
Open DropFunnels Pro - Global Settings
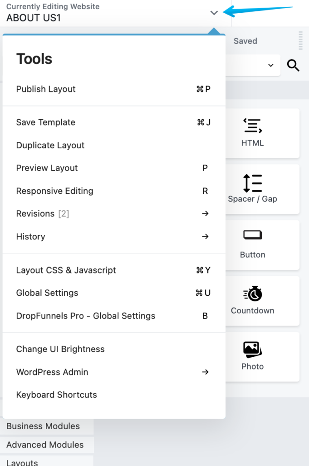86,315
